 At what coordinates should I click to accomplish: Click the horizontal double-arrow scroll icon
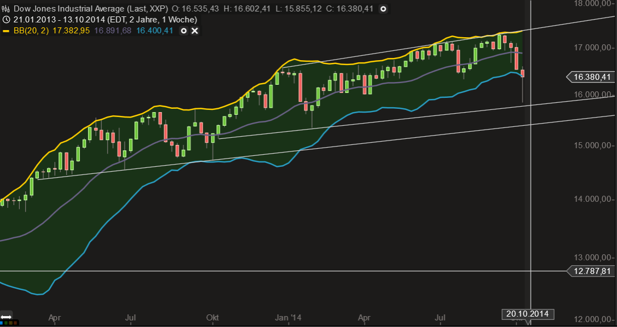point(6,317)
